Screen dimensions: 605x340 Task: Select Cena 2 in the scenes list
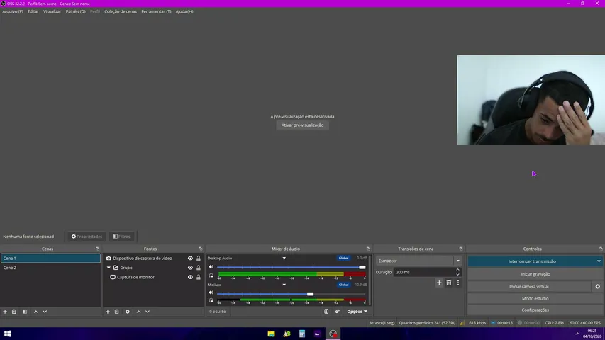[x=50, y=268]
